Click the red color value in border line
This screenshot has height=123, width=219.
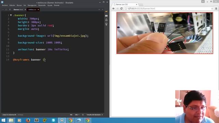[x=50, y=26]
